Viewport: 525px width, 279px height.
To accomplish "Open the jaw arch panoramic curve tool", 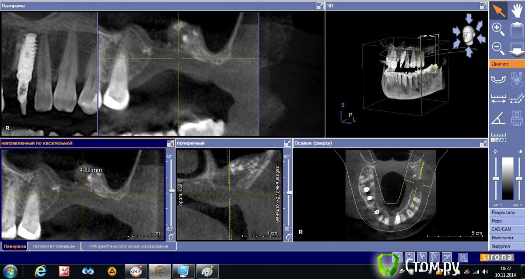I will [498, 79].
